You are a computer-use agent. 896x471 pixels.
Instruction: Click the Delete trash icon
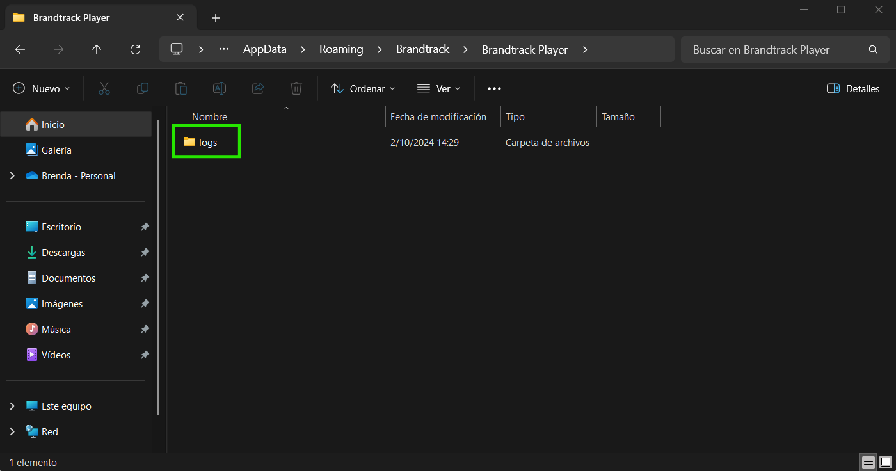tap(296, 88)
